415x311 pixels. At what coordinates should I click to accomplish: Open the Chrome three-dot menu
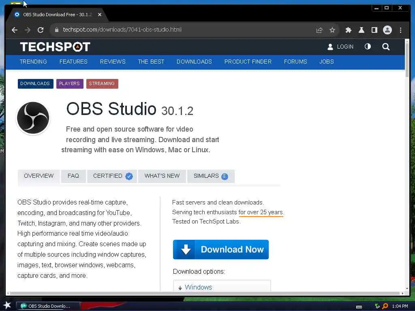400,30
